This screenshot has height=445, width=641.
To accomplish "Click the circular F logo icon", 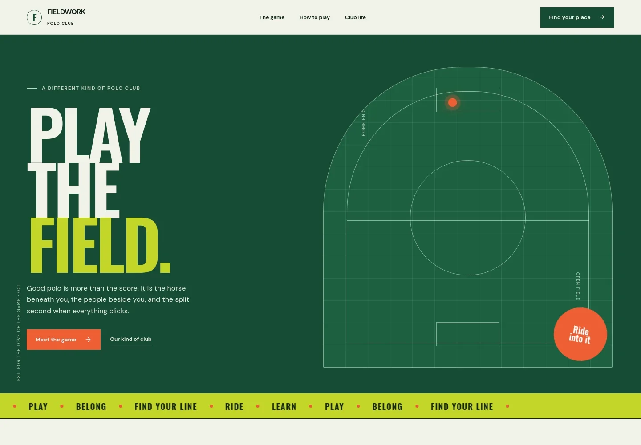I will 34,17.
